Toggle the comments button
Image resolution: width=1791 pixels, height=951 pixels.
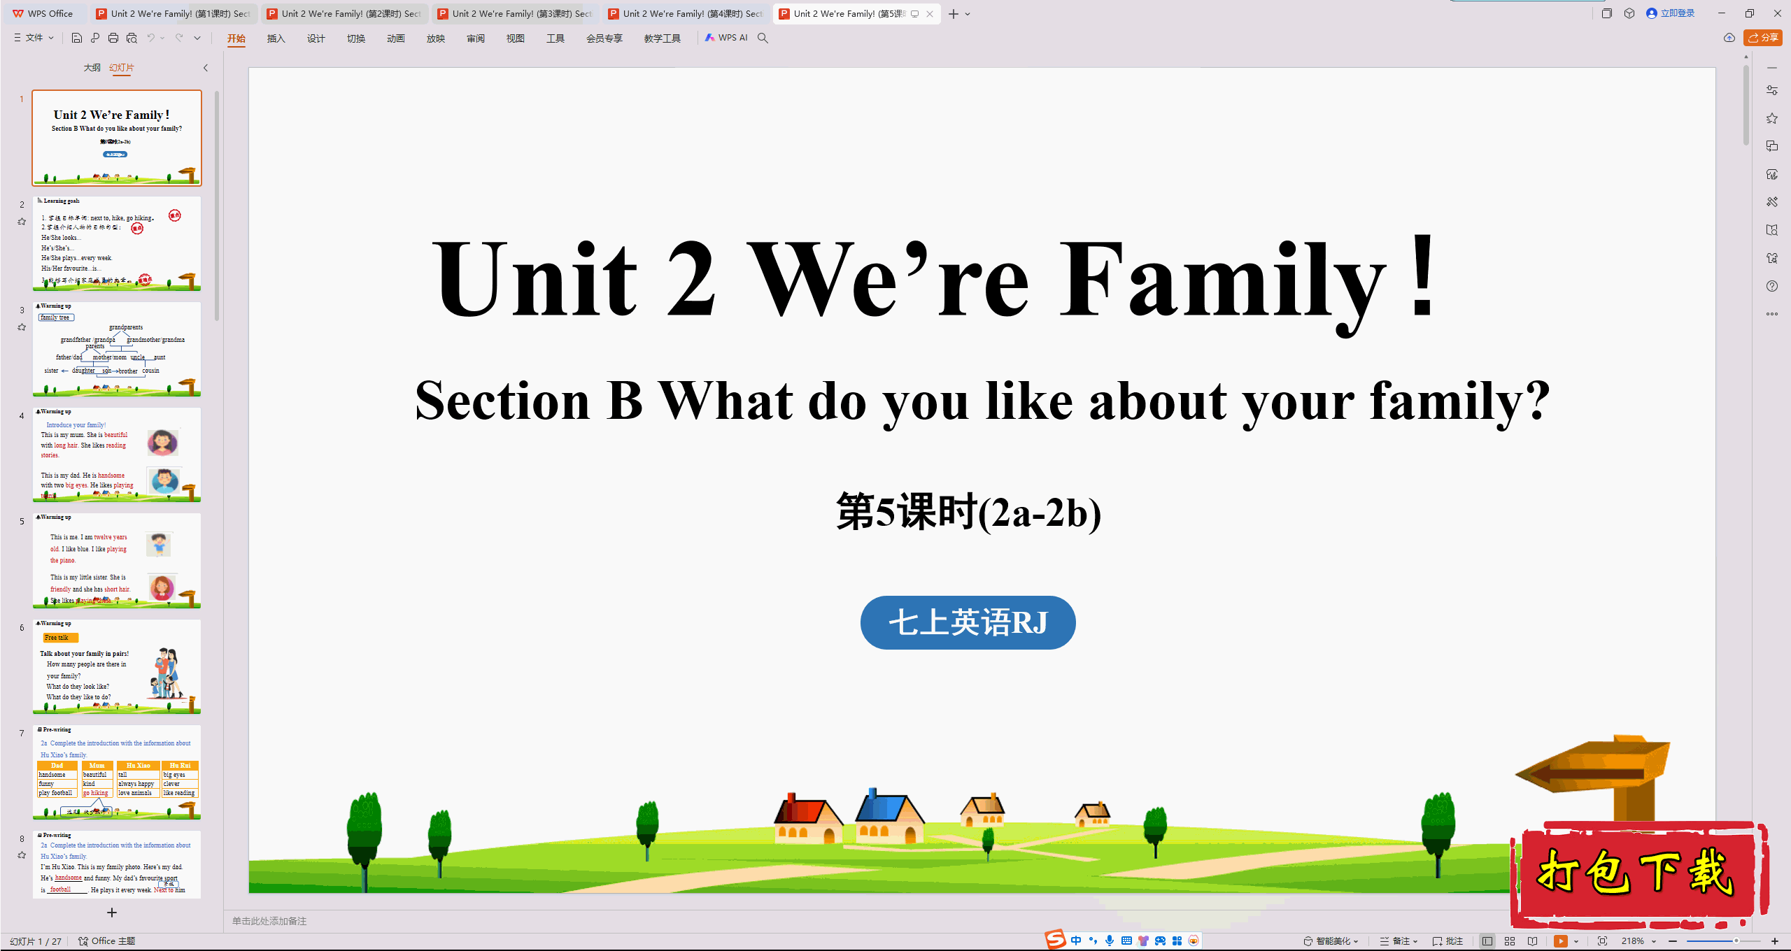(x=1447, y=941)
